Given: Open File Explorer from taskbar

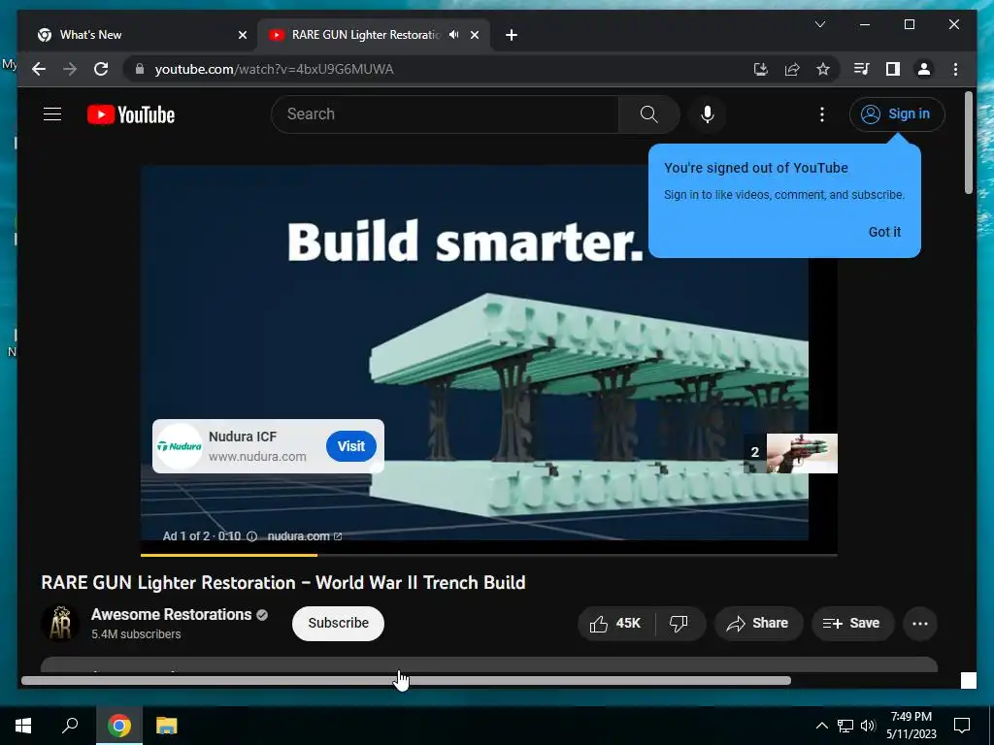Looking at the screenshot, I should [x=167, y=726].
